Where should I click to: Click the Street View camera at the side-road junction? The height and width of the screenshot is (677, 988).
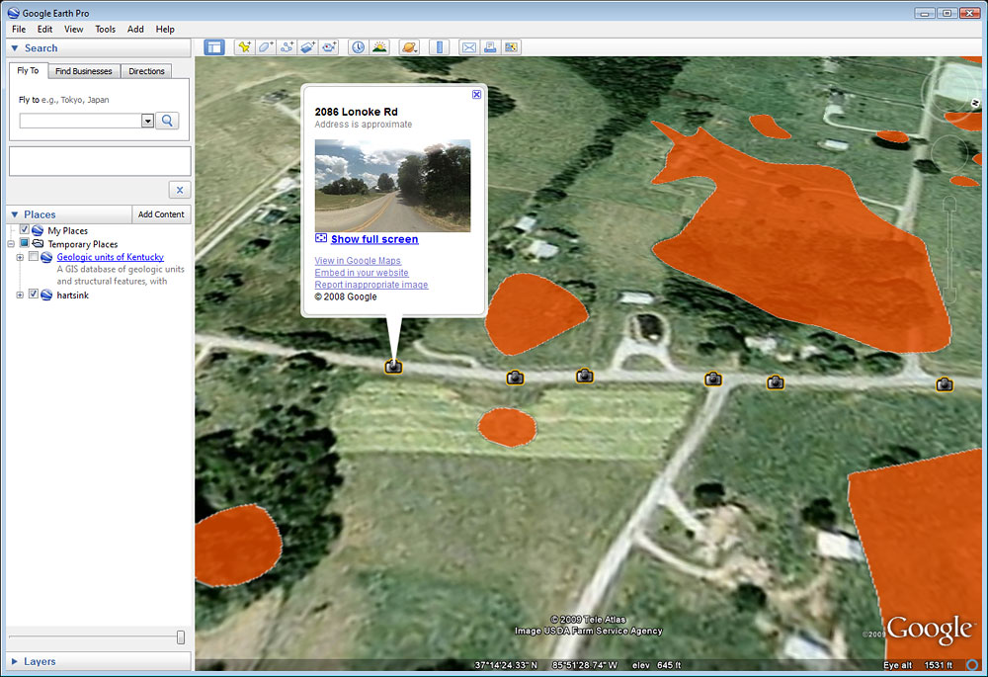[712, 379]
